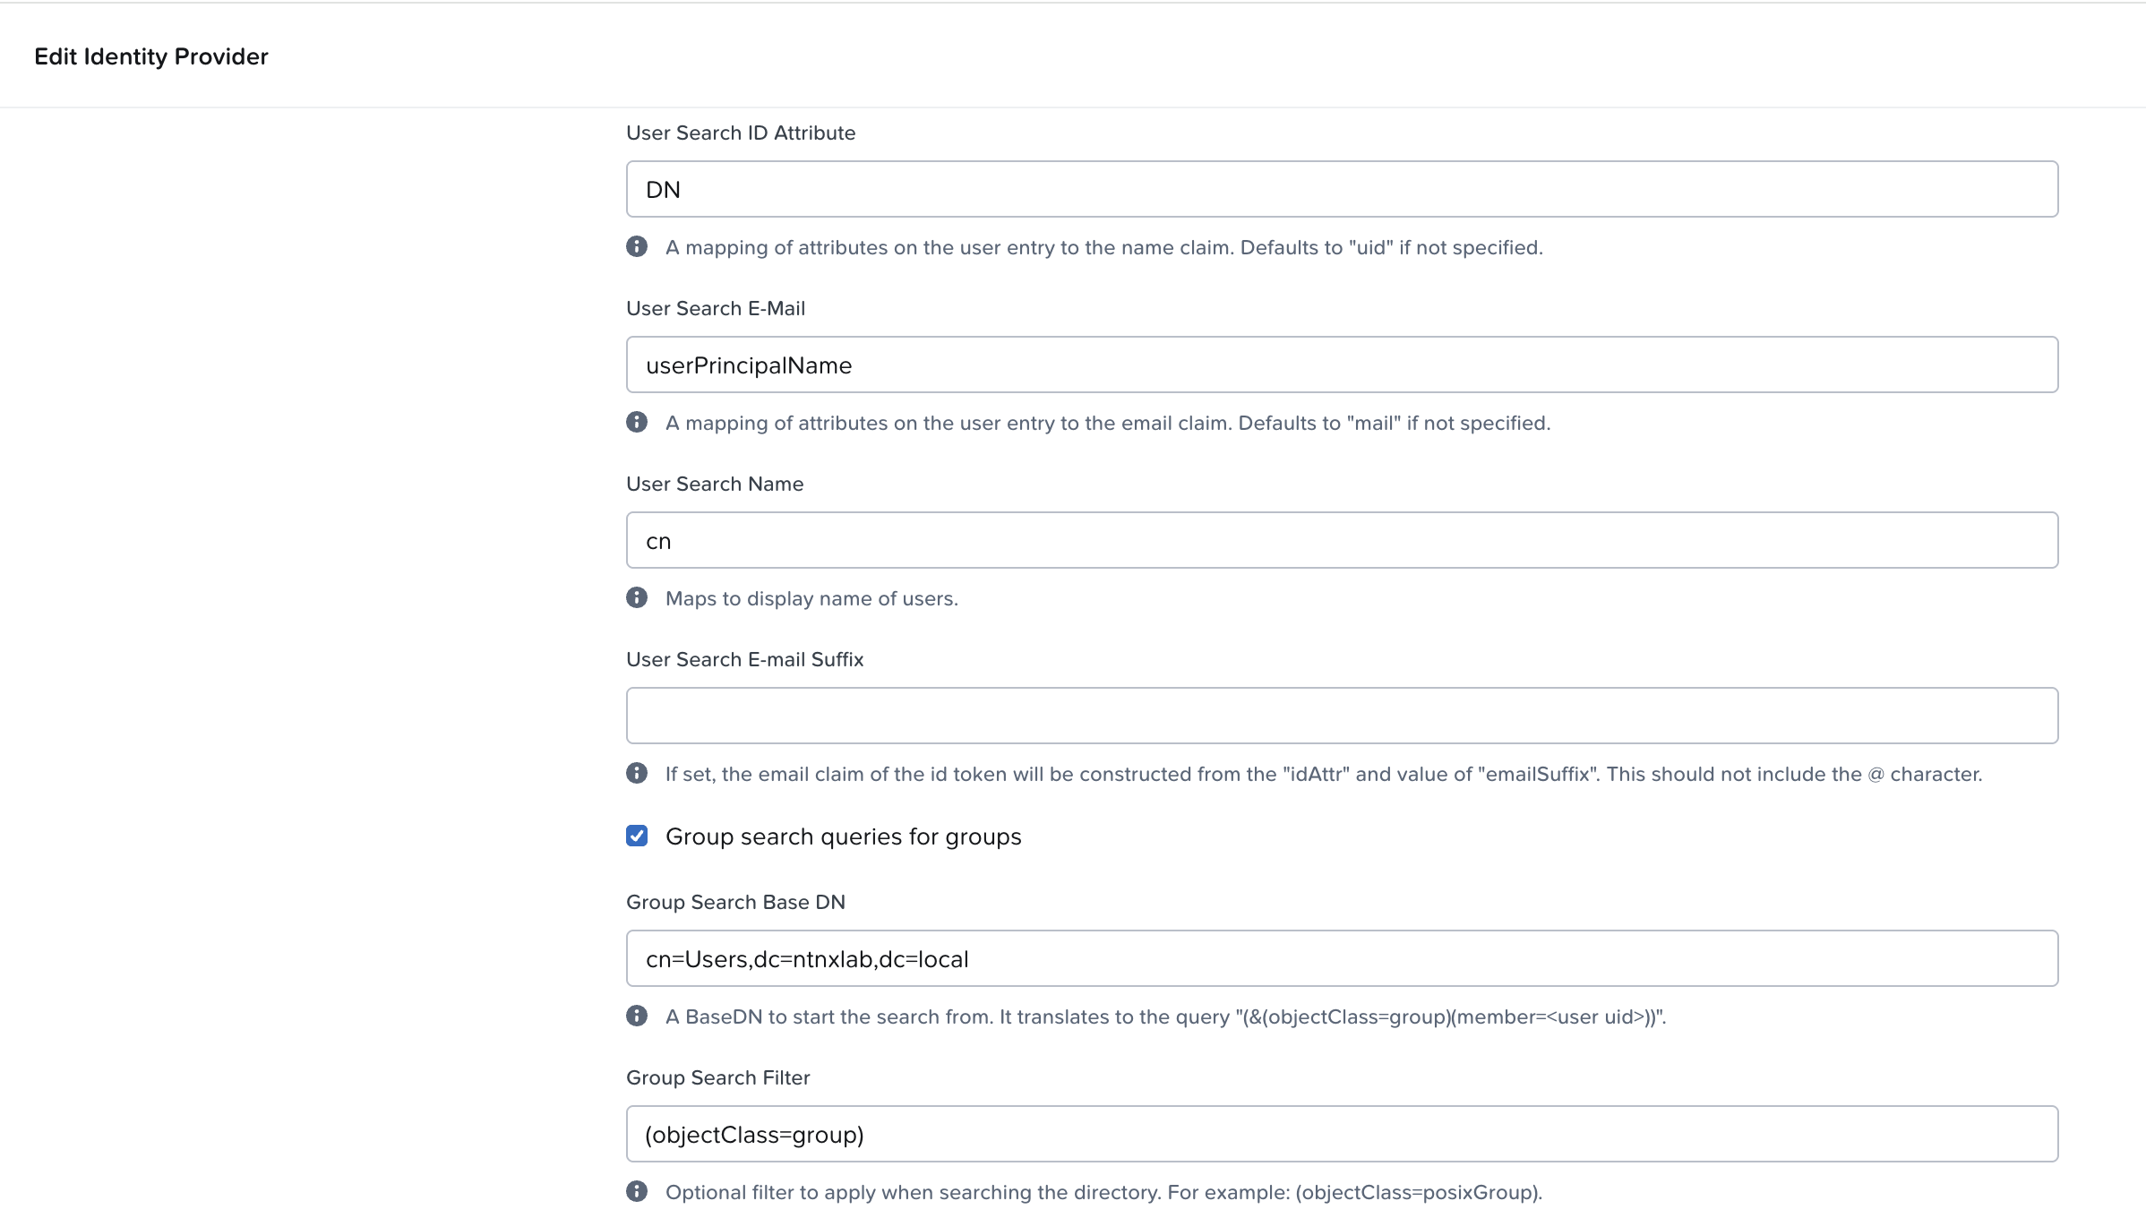This screenshot has width=2146, height=1218.
Task: Click the userPrincipalName input field
Action: (x=1342, y=365)
